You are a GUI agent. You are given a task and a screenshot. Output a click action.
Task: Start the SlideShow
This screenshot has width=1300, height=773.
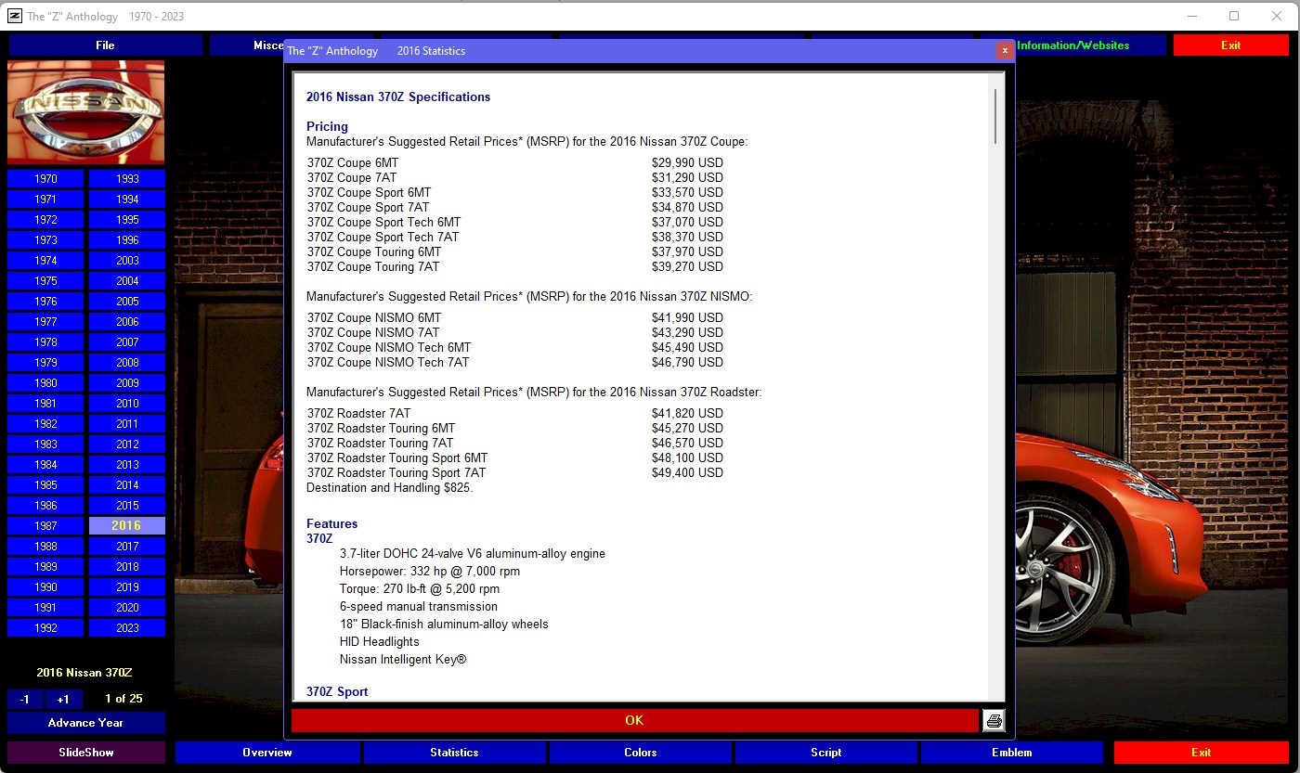[86, 753]
